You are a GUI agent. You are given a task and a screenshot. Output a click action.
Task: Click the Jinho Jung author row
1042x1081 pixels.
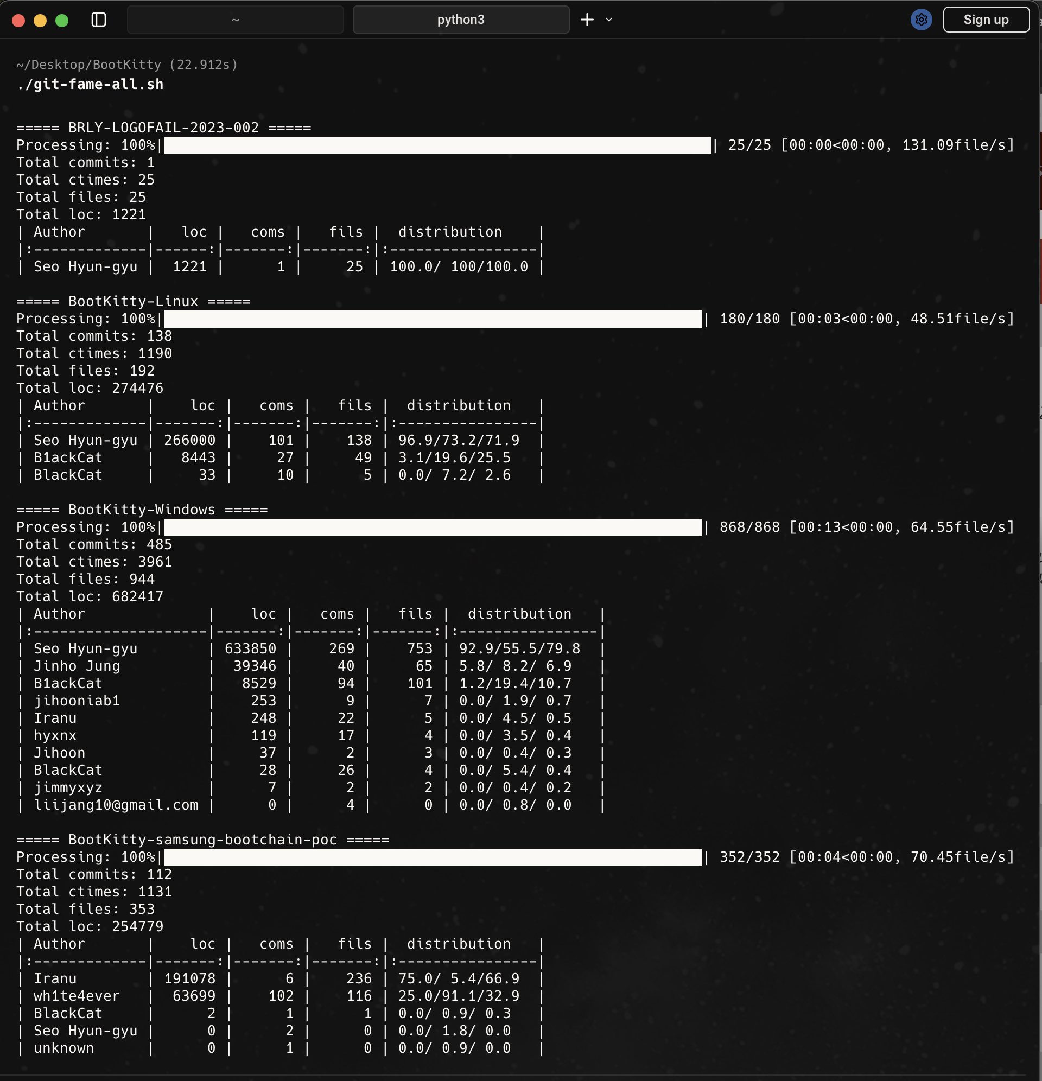pyautogui.click(x=77, y=666)
